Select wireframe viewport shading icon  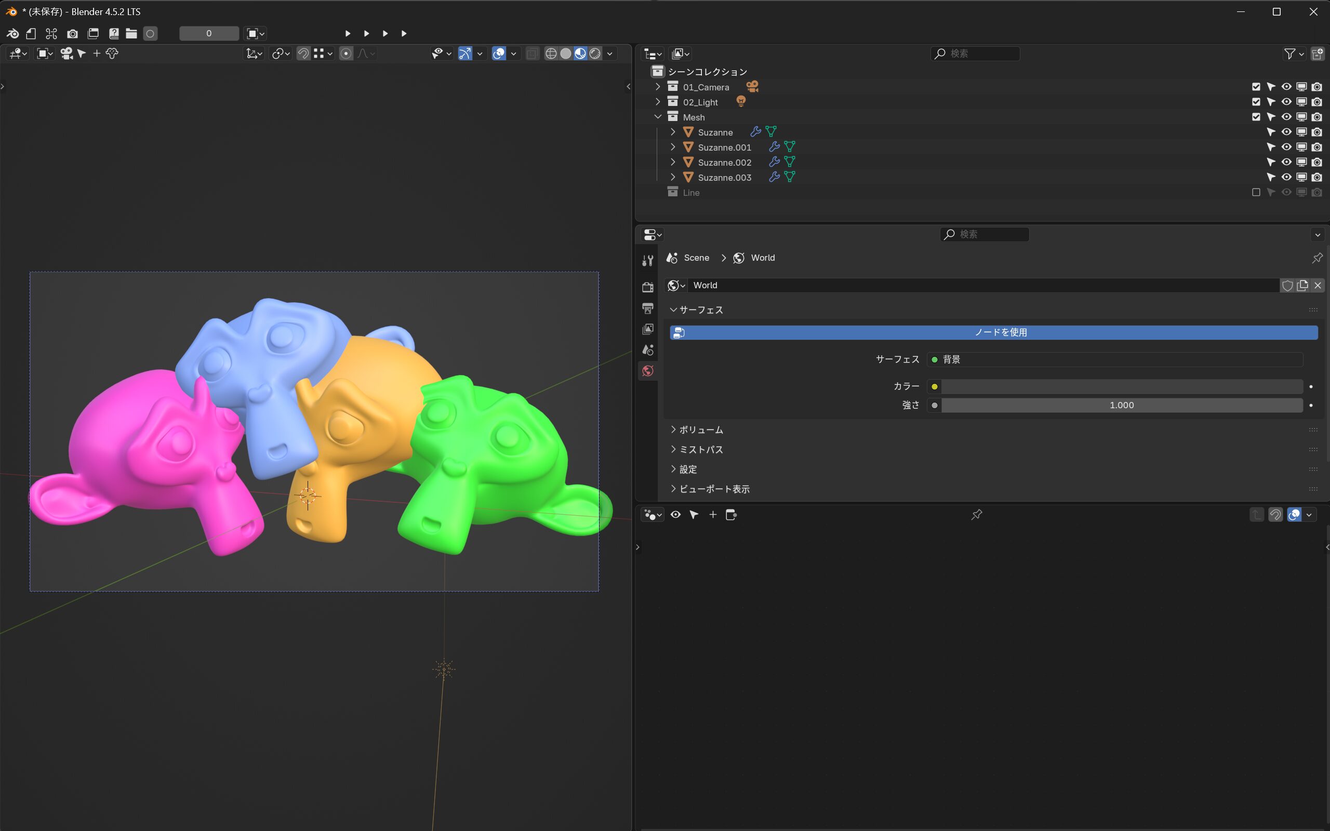[551, 53]
